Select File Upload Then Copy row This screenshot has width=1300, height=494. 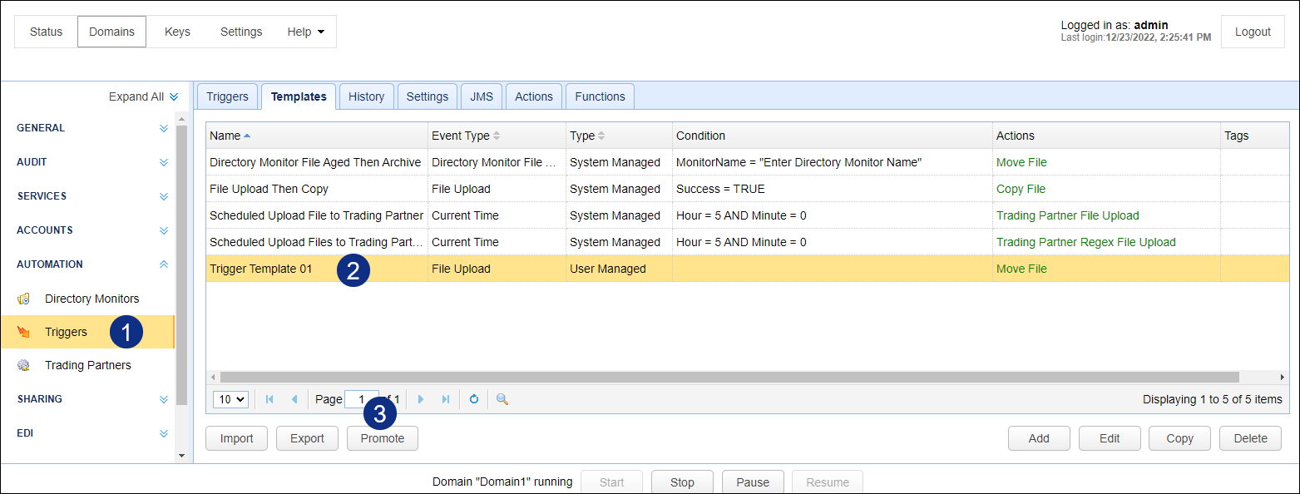point(748,189)
